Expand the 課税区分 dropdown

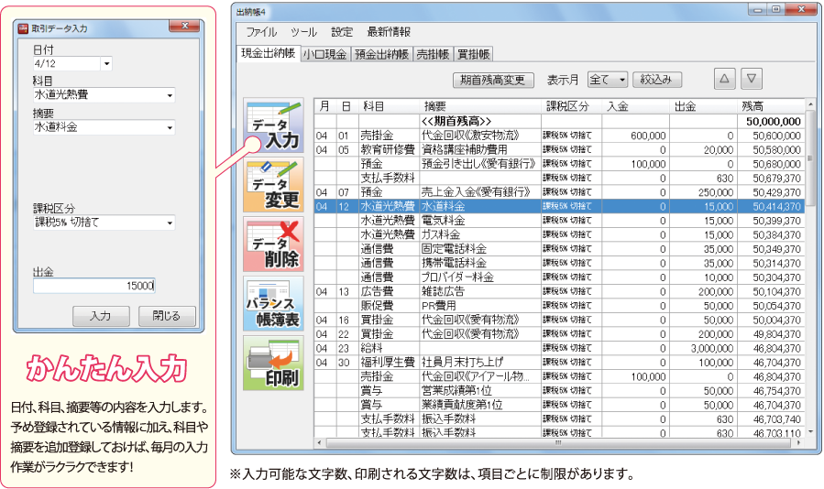(170, 222)
